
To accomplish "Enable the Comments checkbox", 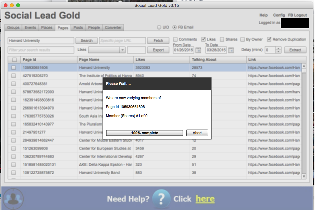I will point(175,39).
